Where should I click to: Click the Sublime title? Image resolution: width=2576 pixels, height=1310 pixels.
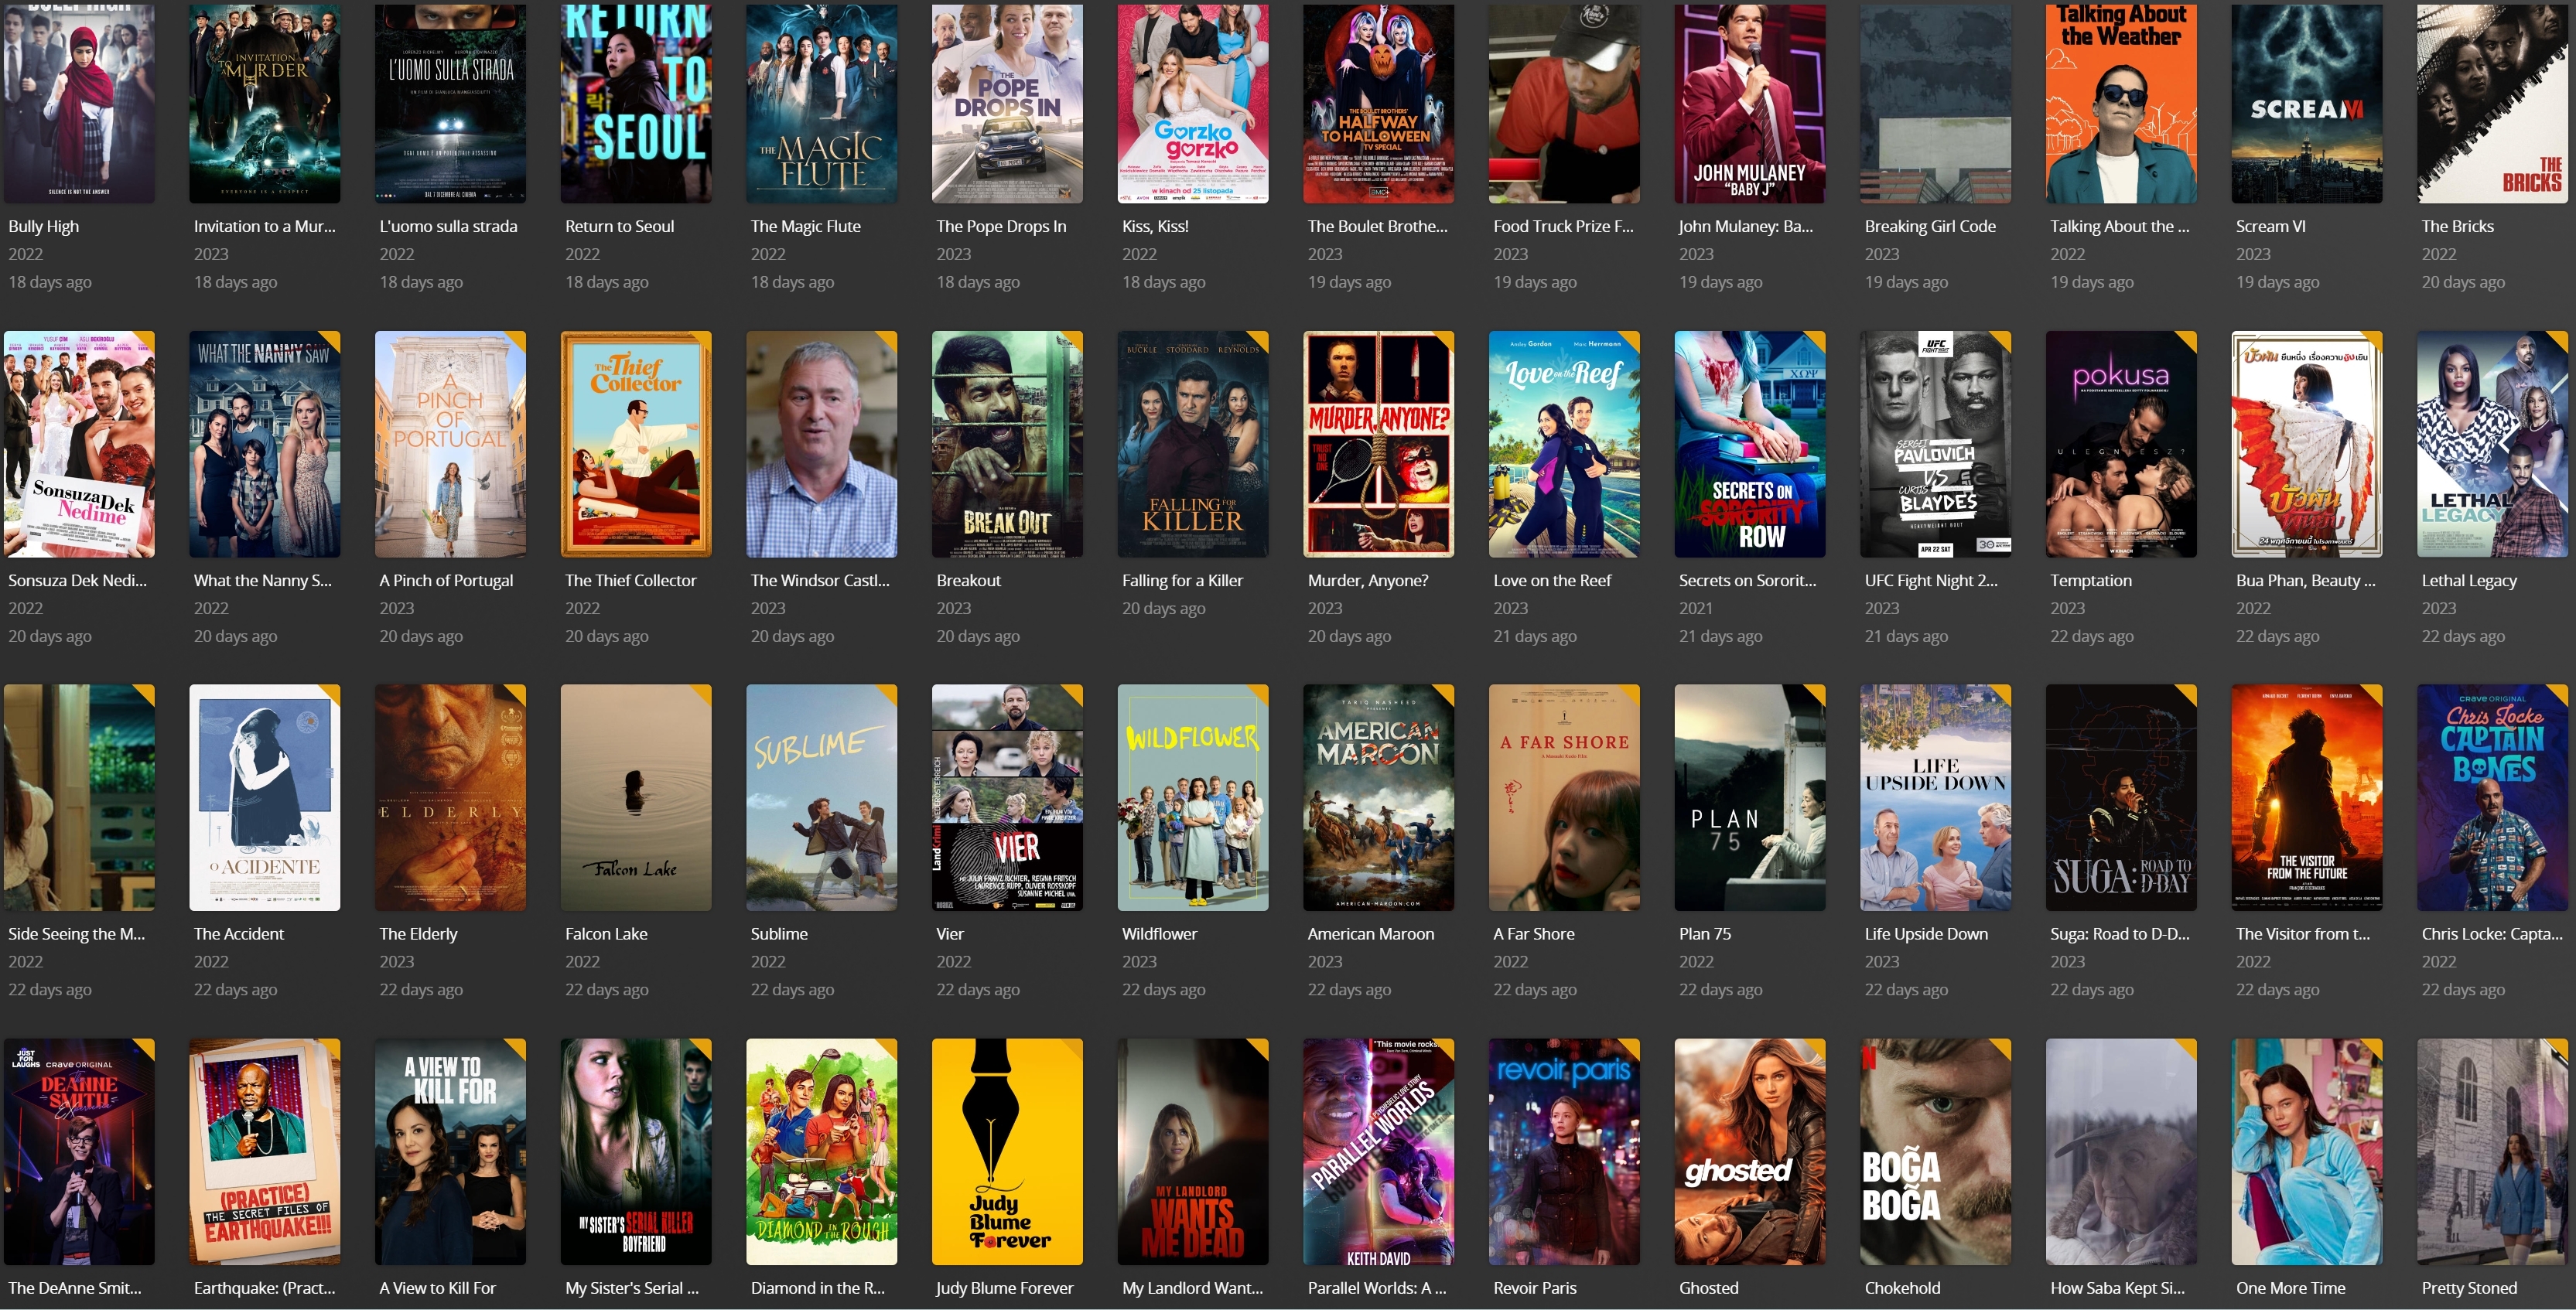779,934
